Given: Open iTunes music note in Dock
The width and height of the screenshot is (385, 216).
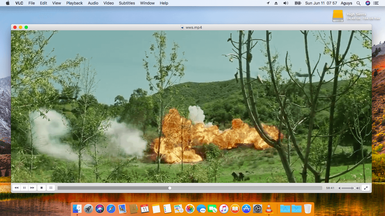Looking at the screenshot, I should (224, 209).
